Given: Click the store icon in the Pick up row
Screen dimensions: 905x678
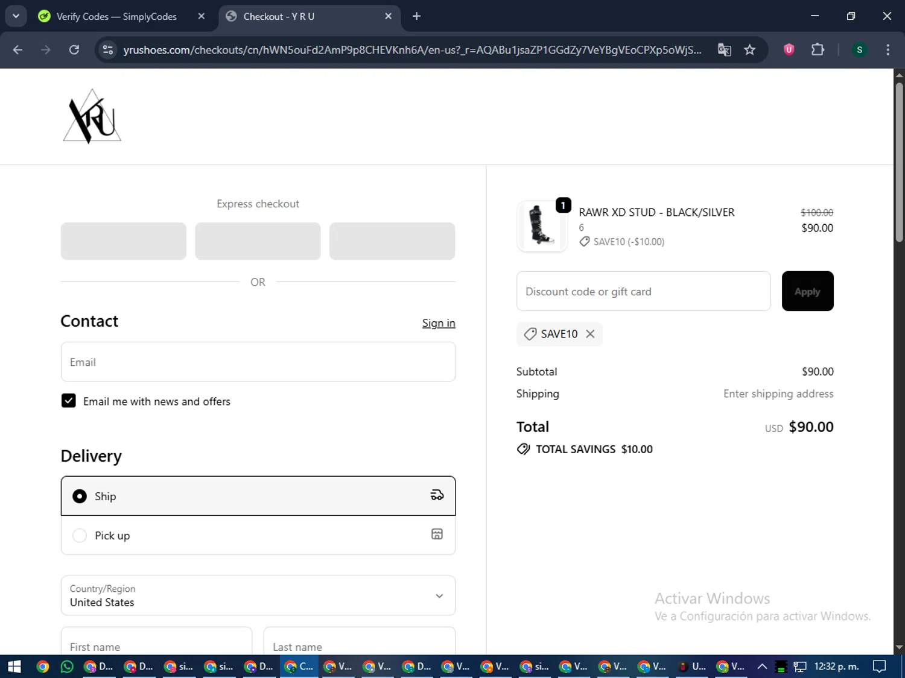Looking at the screenshot, I should tap(437, 534).
